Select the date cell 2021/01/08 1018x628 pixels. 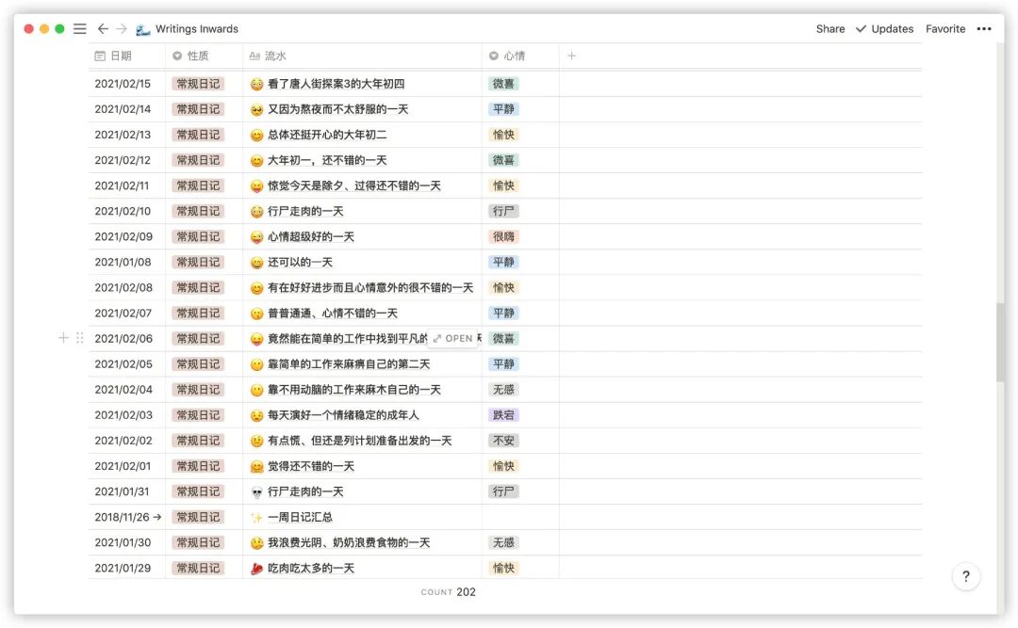tap(123, 262)
